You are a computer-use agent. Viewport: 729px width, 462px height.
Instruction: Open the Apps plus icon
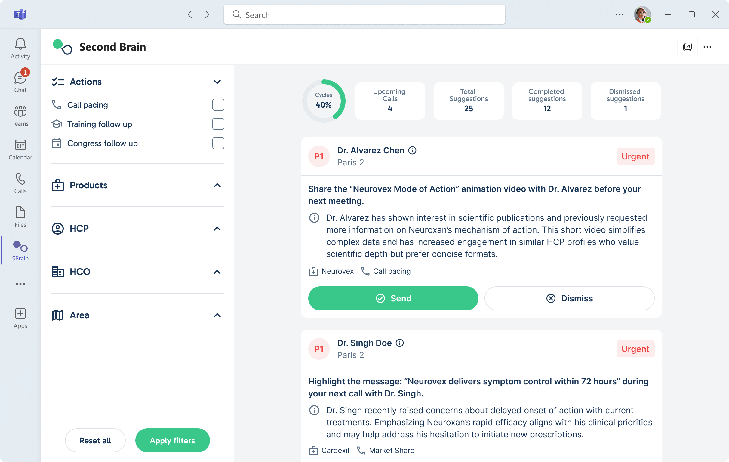point(20,314)
